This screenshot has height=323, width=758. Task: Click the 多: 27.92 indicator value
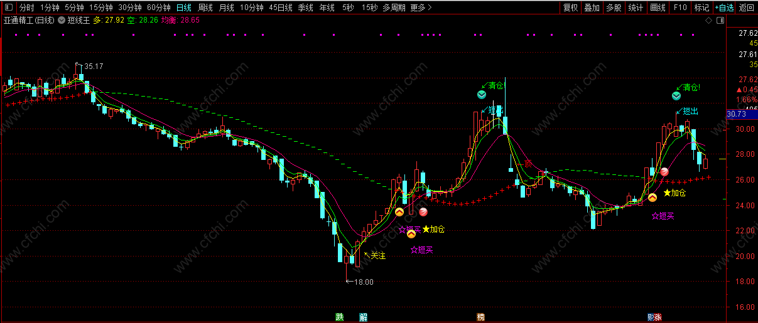(109, 20)
